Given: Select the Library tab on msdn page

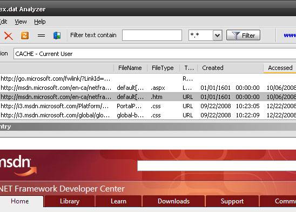Looking at the screenshot, I should [70, 201].
